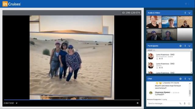
Task: Open video player settings gear
Action: 137,103
